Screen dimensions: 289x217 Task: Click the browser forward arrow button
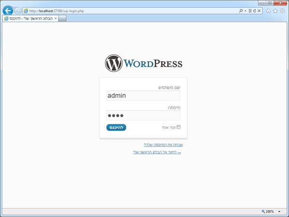pyautogui.click(x=18, y=11)
